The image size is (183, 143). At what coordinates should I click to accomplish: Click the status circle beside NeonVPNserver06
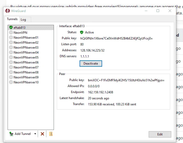tap(11, 62)
